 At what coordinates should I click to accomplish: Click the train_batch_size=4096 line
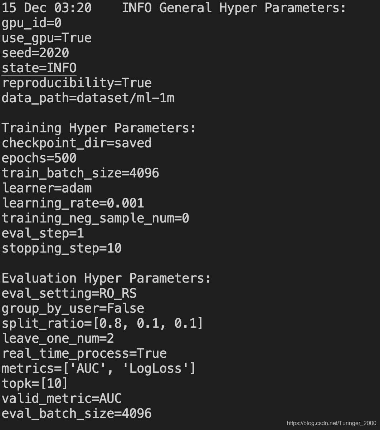tap(81, 174)
